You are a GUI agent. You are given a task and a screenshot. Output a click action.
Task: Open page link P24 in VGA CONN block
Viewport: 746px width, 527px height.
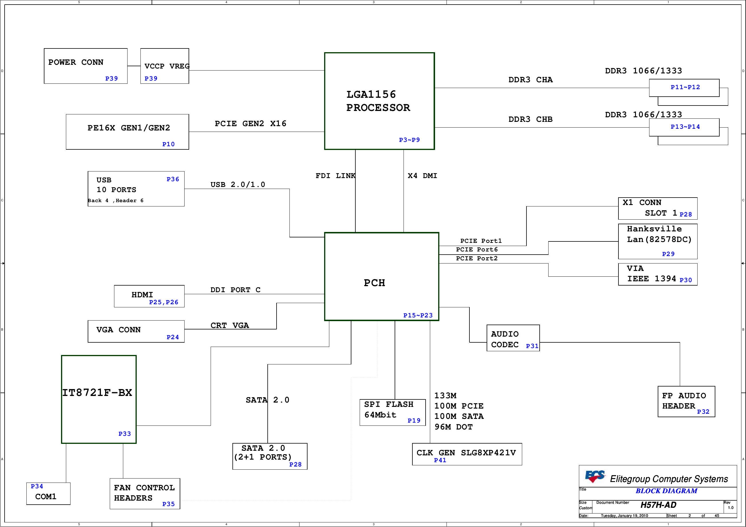point(173,337)
